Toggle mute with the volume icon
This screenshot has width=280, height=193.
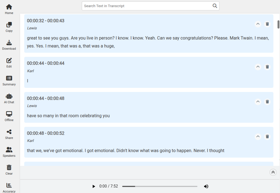[206, 186]
